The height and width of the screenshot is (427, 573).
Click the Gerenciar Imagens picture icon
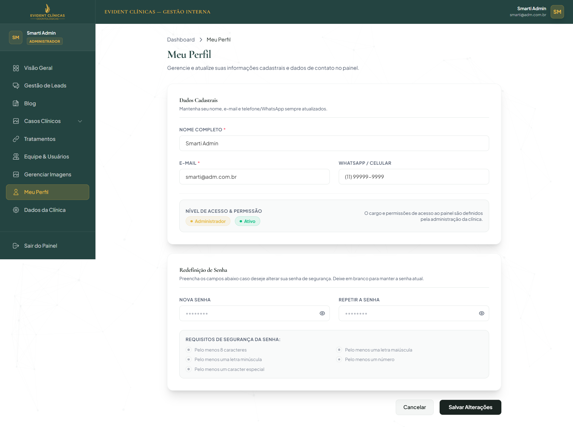(16, 175)
